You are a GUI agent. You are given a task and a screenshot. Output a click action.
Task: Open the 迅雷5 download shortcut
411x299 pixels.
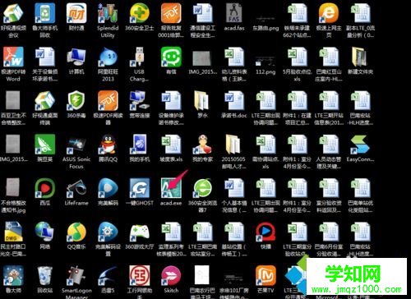tap(108, 275)
